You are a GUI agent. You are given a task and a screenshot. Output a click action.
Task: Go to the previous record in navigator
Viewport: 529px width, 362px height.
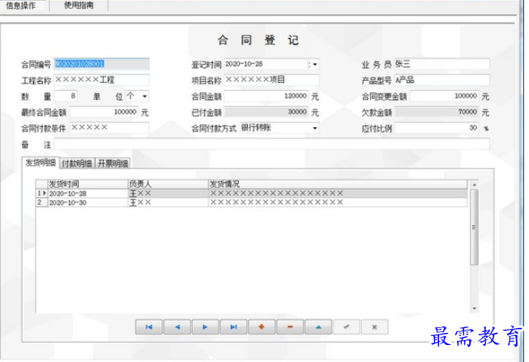177,327
